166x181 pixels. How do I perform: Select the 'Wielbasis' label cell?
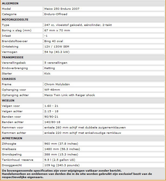(22, 149)
